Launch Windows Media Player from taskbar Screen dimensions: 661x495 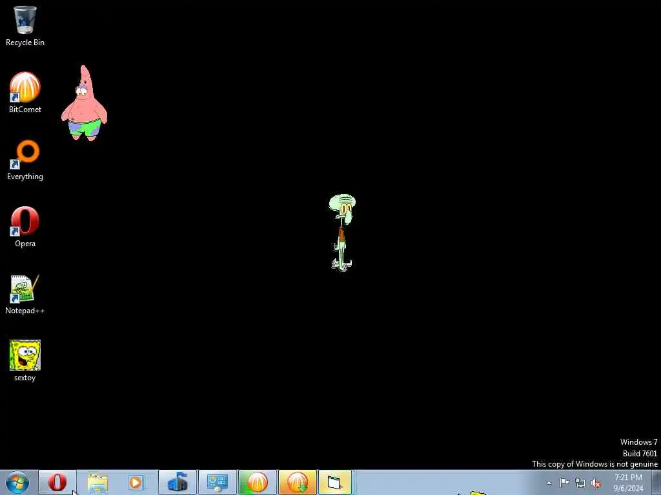pyautogui.click(x=137, y=482)
